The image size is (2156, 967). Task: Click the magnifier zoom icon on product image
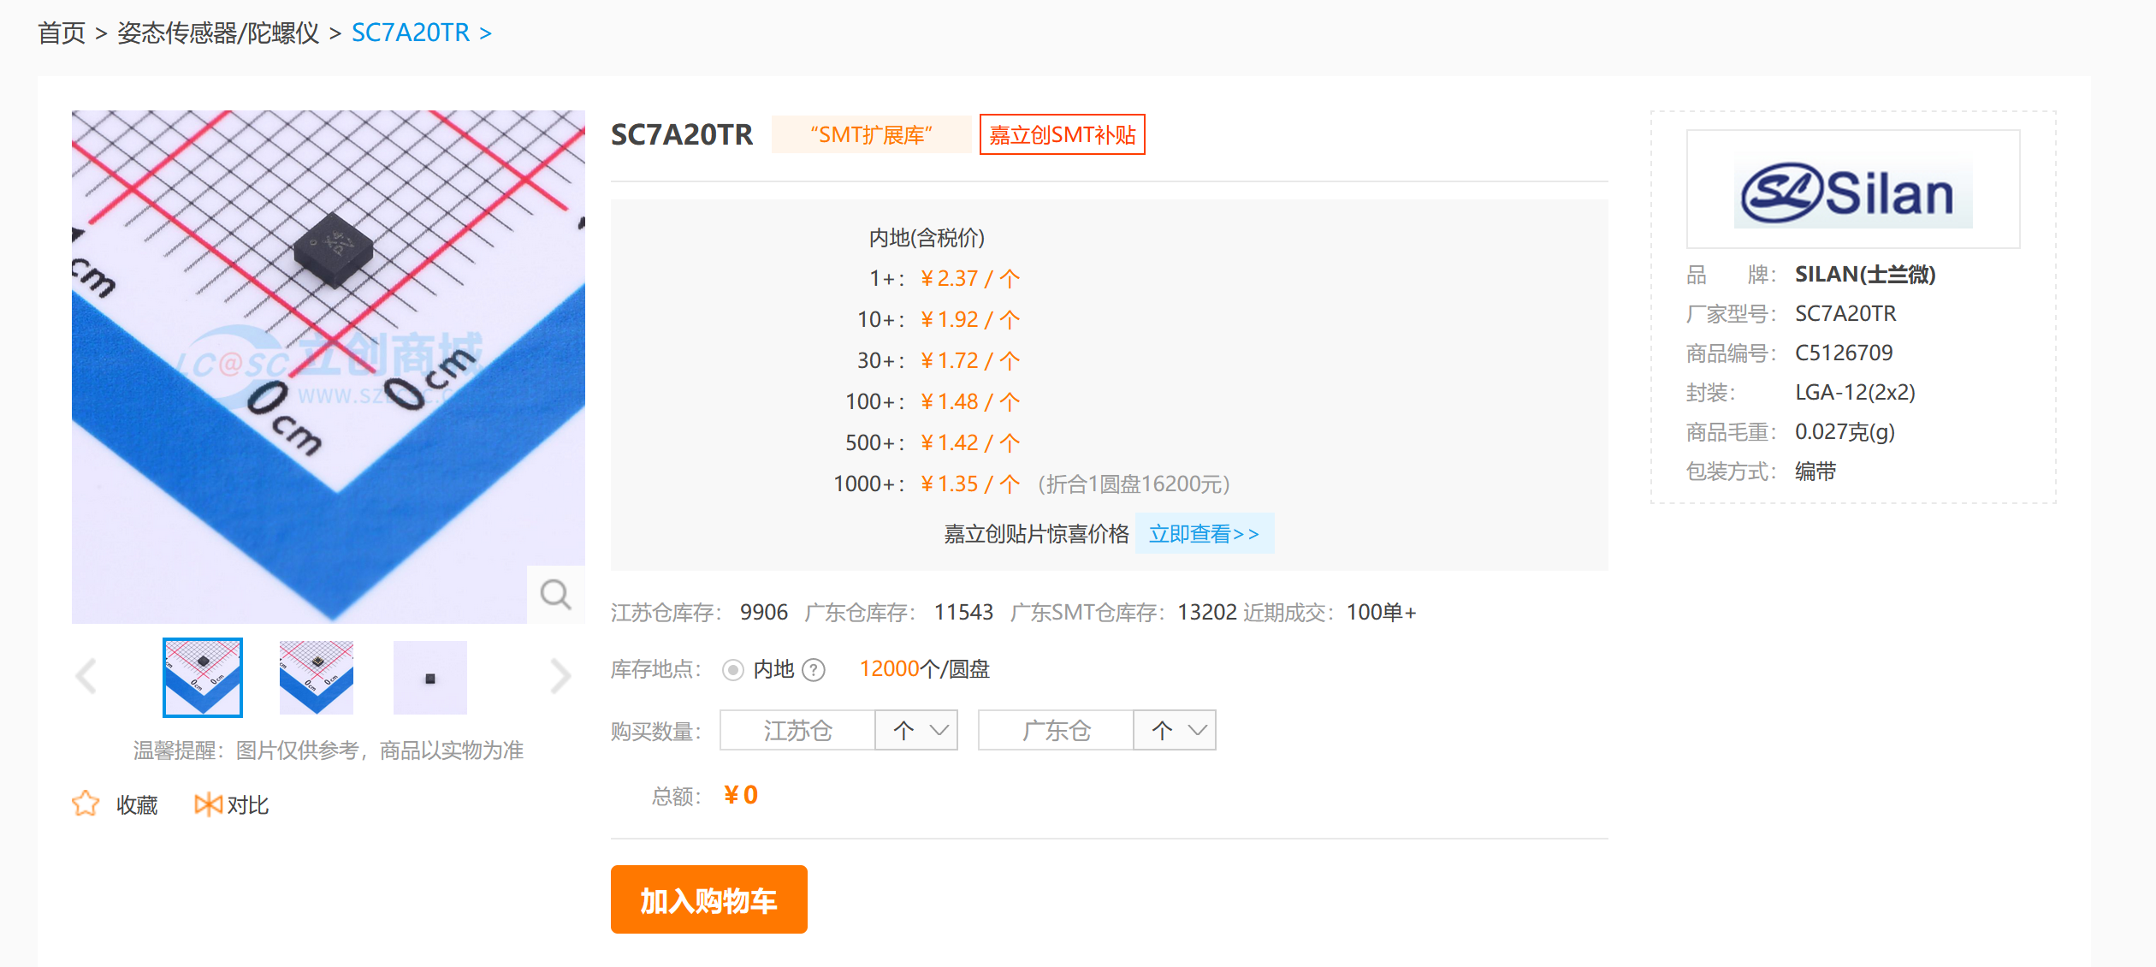(555, 594)
